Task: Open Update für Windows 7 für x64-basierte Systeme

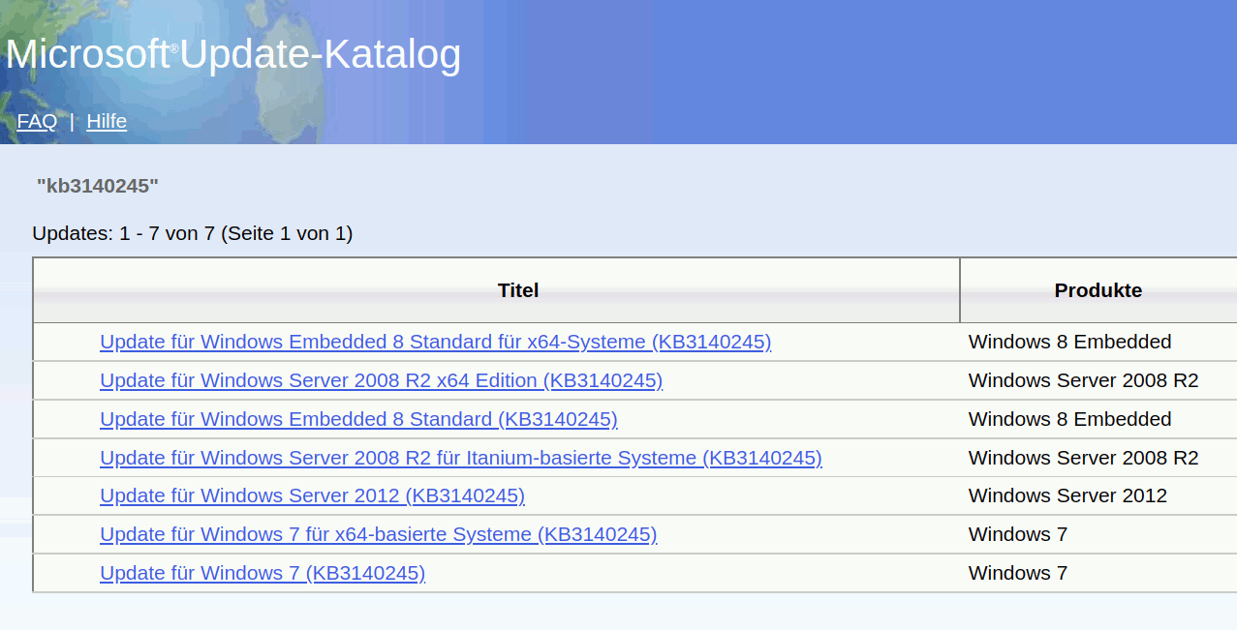Action: [x=378, y=534]
